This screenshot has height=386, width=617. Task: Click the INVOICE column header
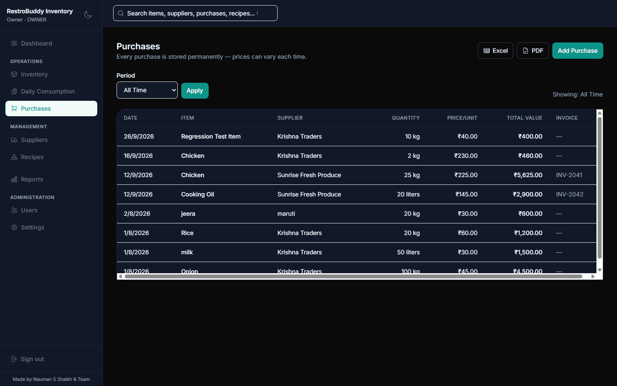[x=567, y=118]
